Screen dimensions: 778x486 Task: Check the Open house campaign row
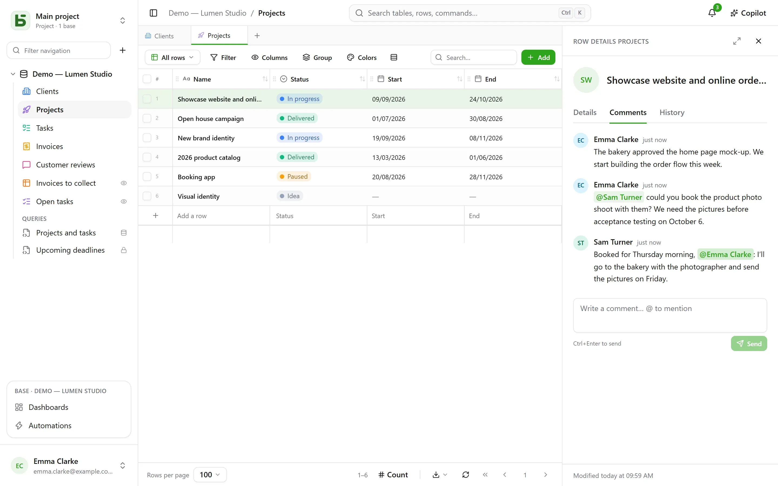tap(147, 118)
